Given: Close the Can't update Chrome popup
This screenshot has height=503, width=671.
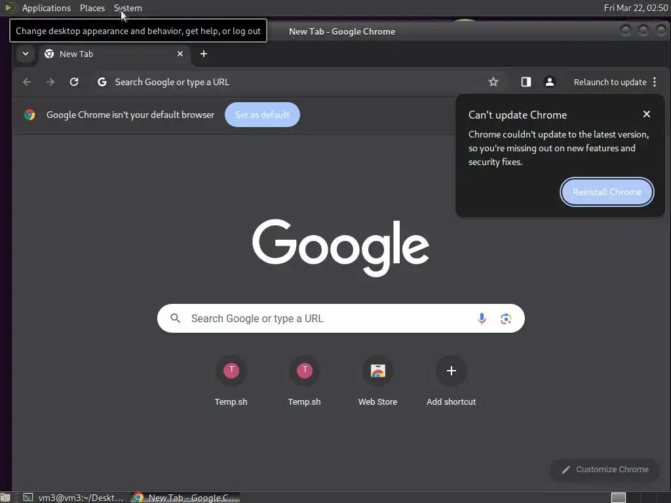Looking at the screenshot, I should pyautogui.click(x=647, y=114).
